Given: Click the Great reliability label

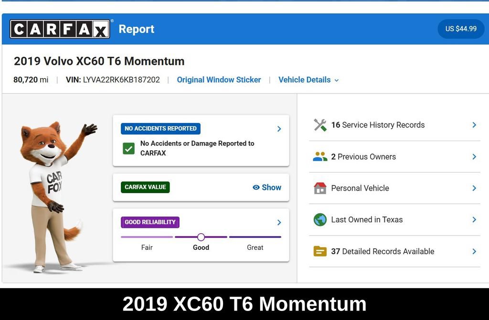Looking at the screenshot, I should click(255, 248).
